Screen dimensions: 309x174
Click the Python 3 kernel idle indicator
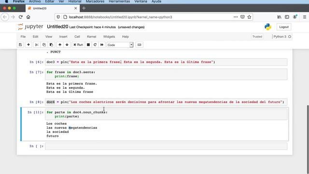[x=282, y=37]
